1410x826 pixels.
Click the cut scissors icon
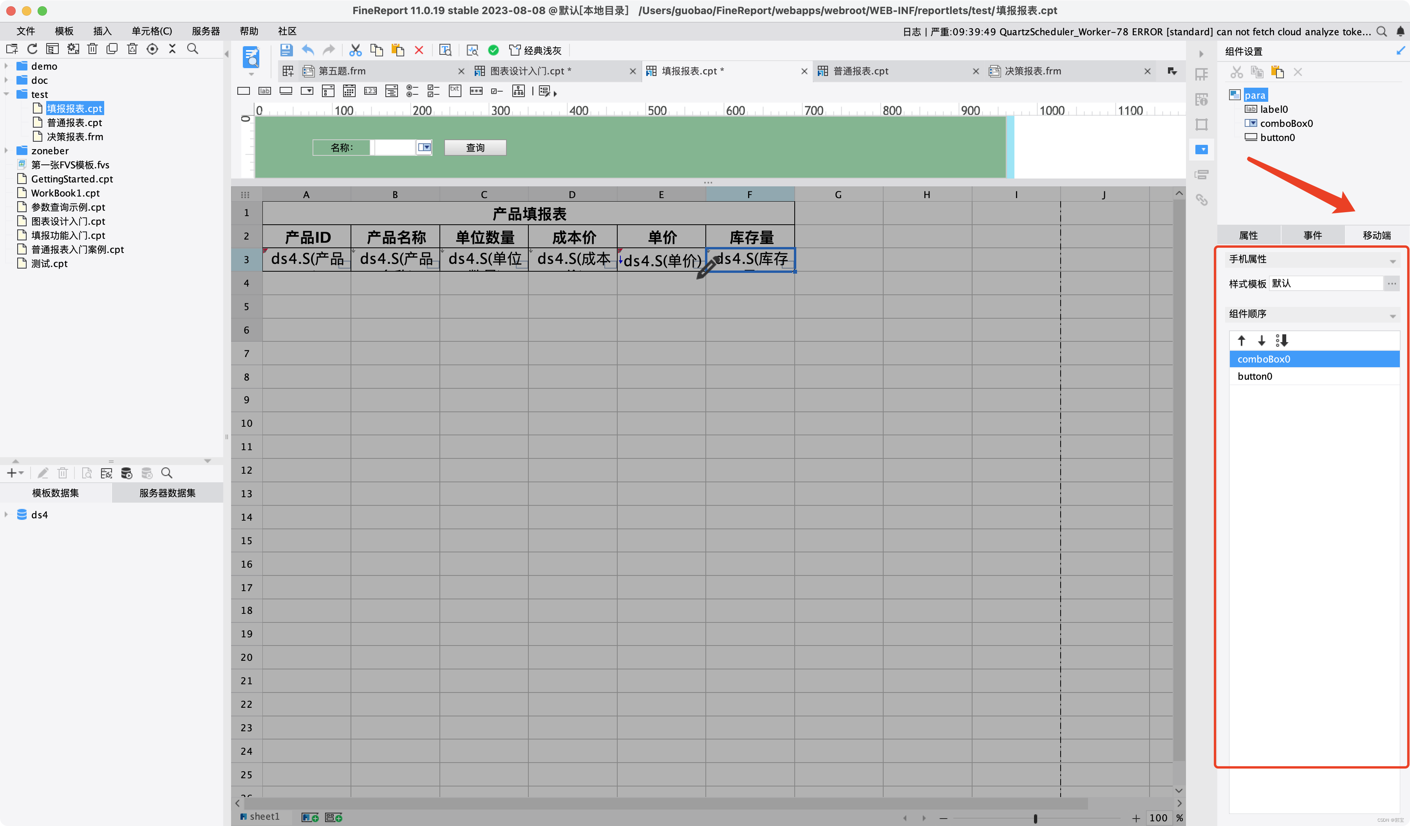point(355,50)
